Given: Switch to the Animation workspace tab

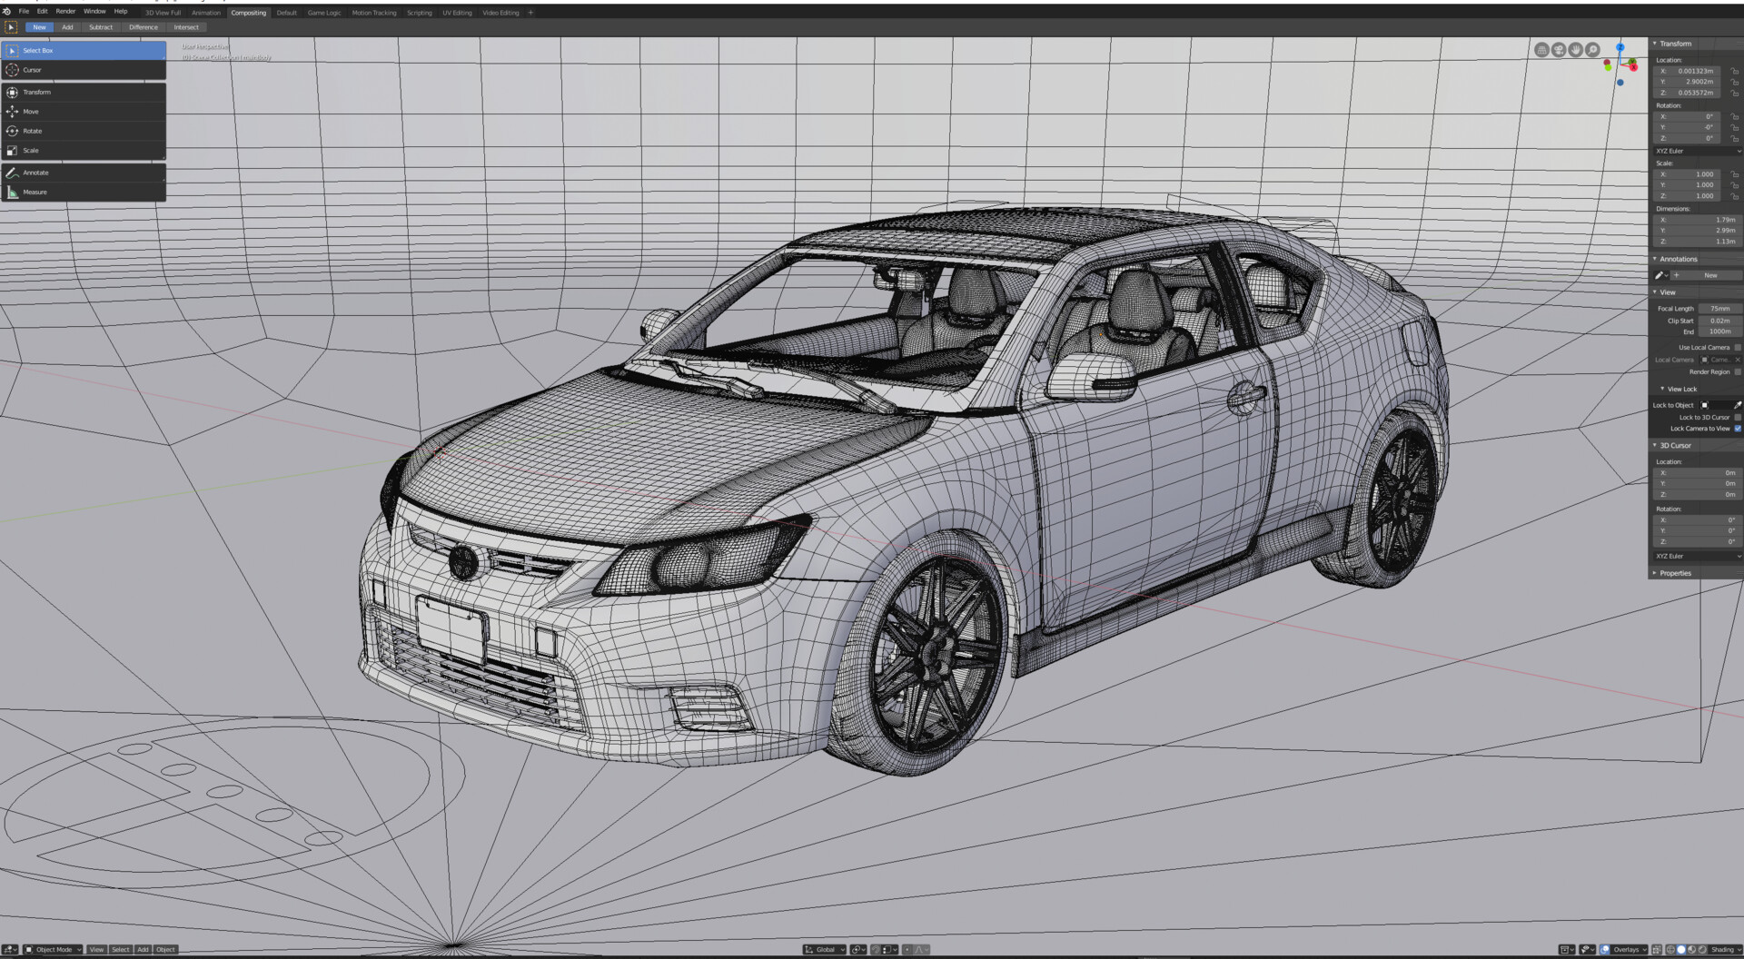Looking at the screenshot, I should 206,13.
